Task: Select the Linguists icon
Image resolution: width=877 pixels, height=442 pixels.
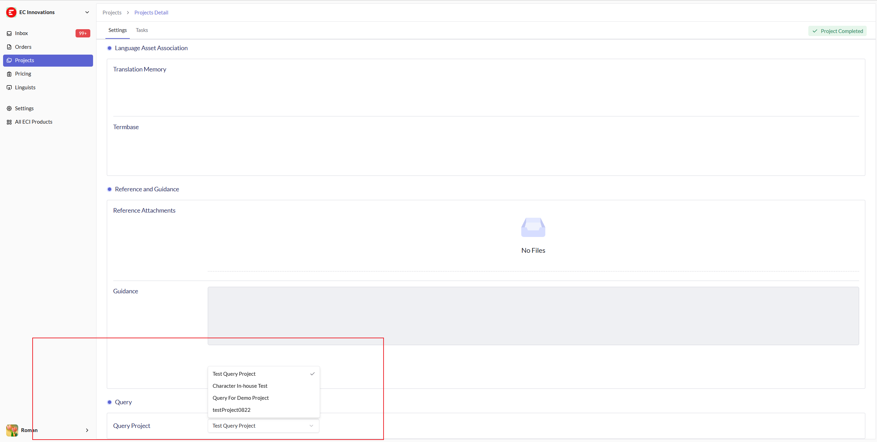Action: pyautogui.click(x=9, y=87)
